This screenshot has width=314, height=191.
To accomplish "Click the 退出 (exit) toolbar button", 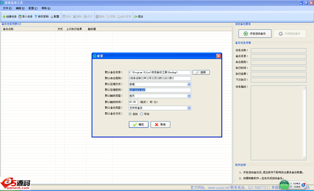I will [139, 16].
